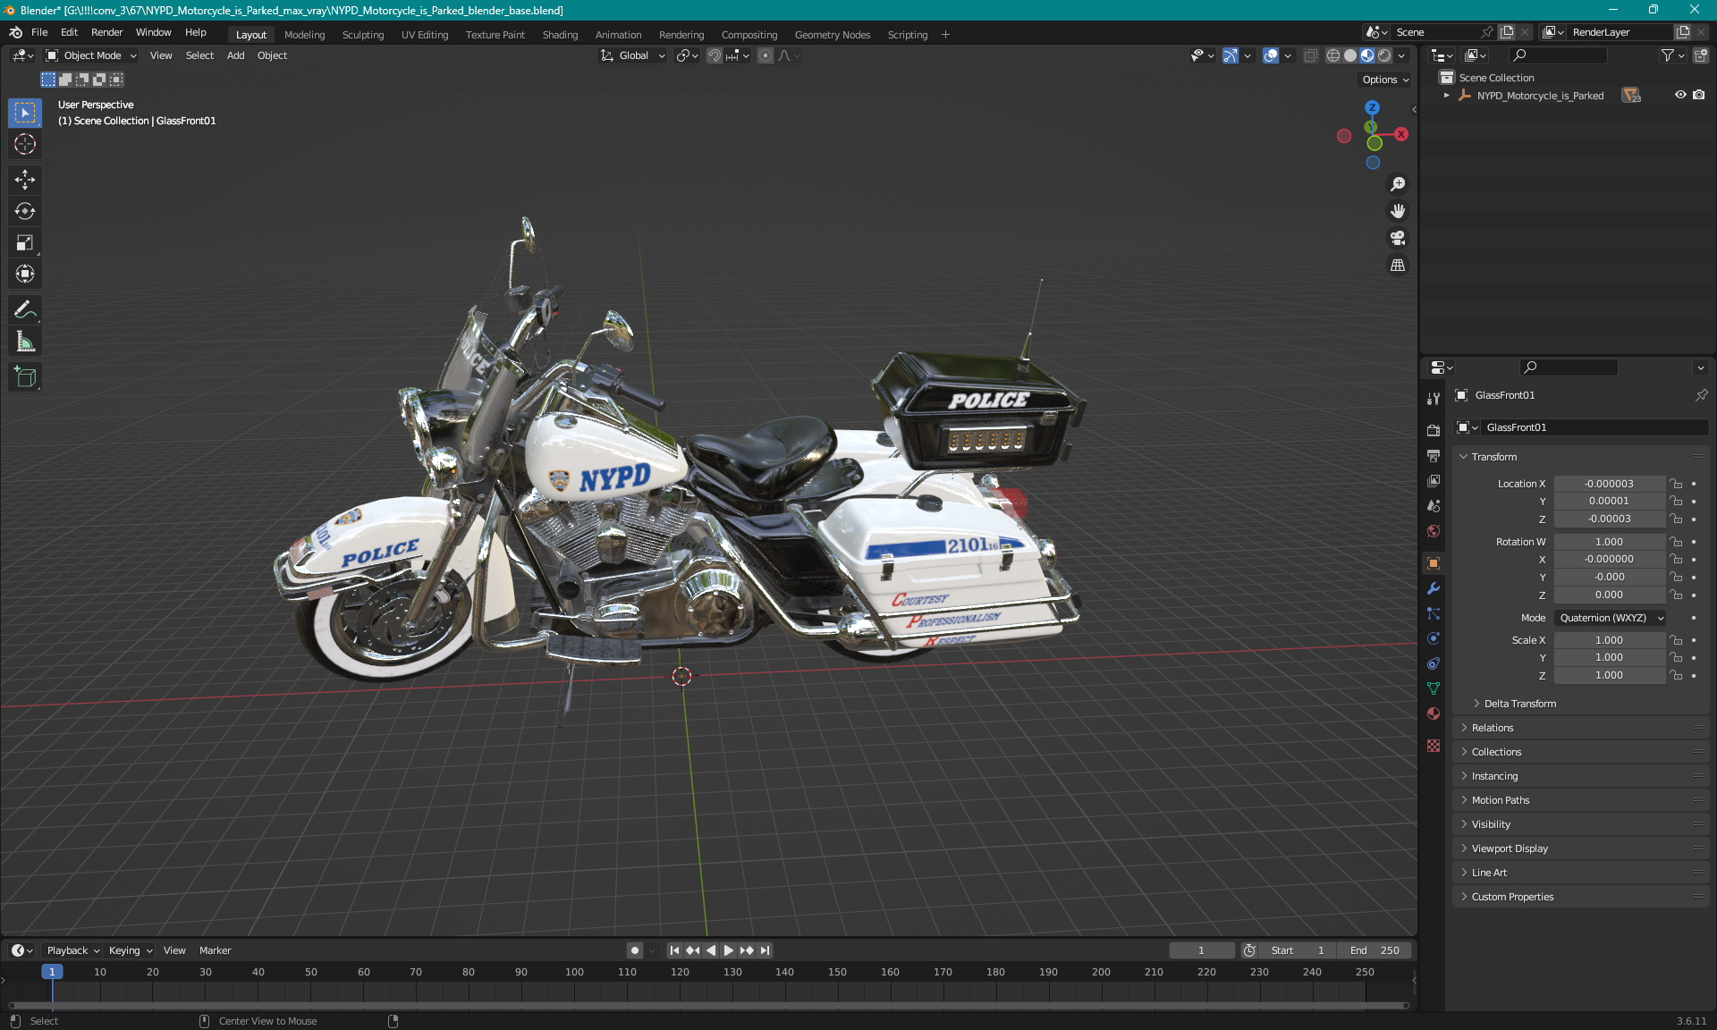
Task: Switch to the Geometry Nodes workspace tab
Action: click(832, 35)
